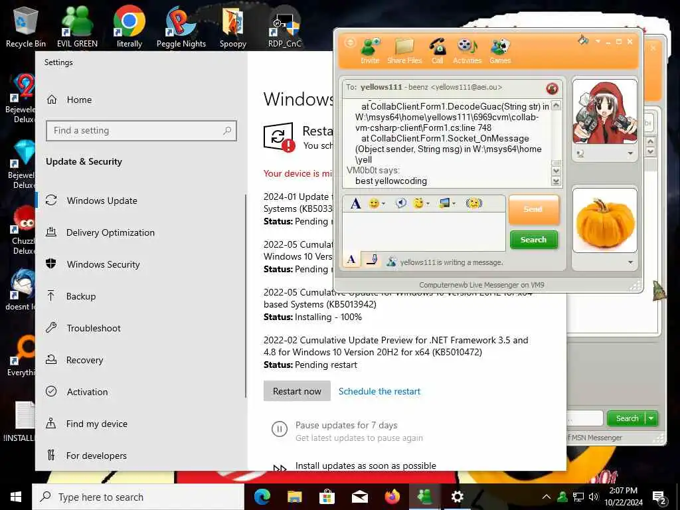This screenshot has height=510, width=680.
Task: Click the contact's anime avatar picture
Action: pyautogui.click(x=604, y=112)
